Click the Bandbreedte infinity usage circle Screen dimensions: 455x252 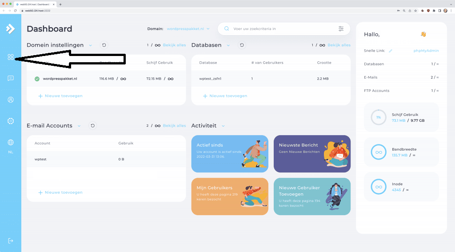click(379, 152)
